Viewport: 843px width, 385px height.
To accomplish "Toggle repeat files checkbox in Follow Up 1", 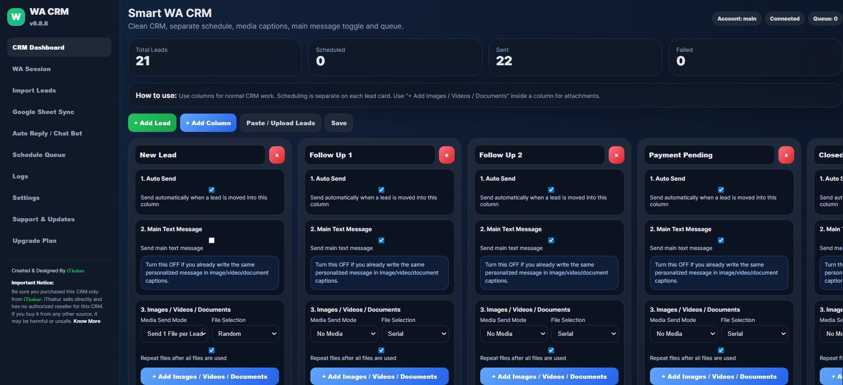I will pos(382,350).
